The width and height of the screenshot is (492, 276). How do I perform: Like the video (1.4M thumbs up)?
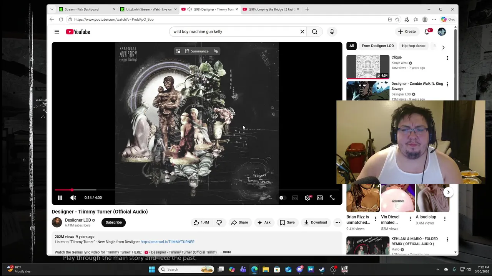[x=201, y=222]
